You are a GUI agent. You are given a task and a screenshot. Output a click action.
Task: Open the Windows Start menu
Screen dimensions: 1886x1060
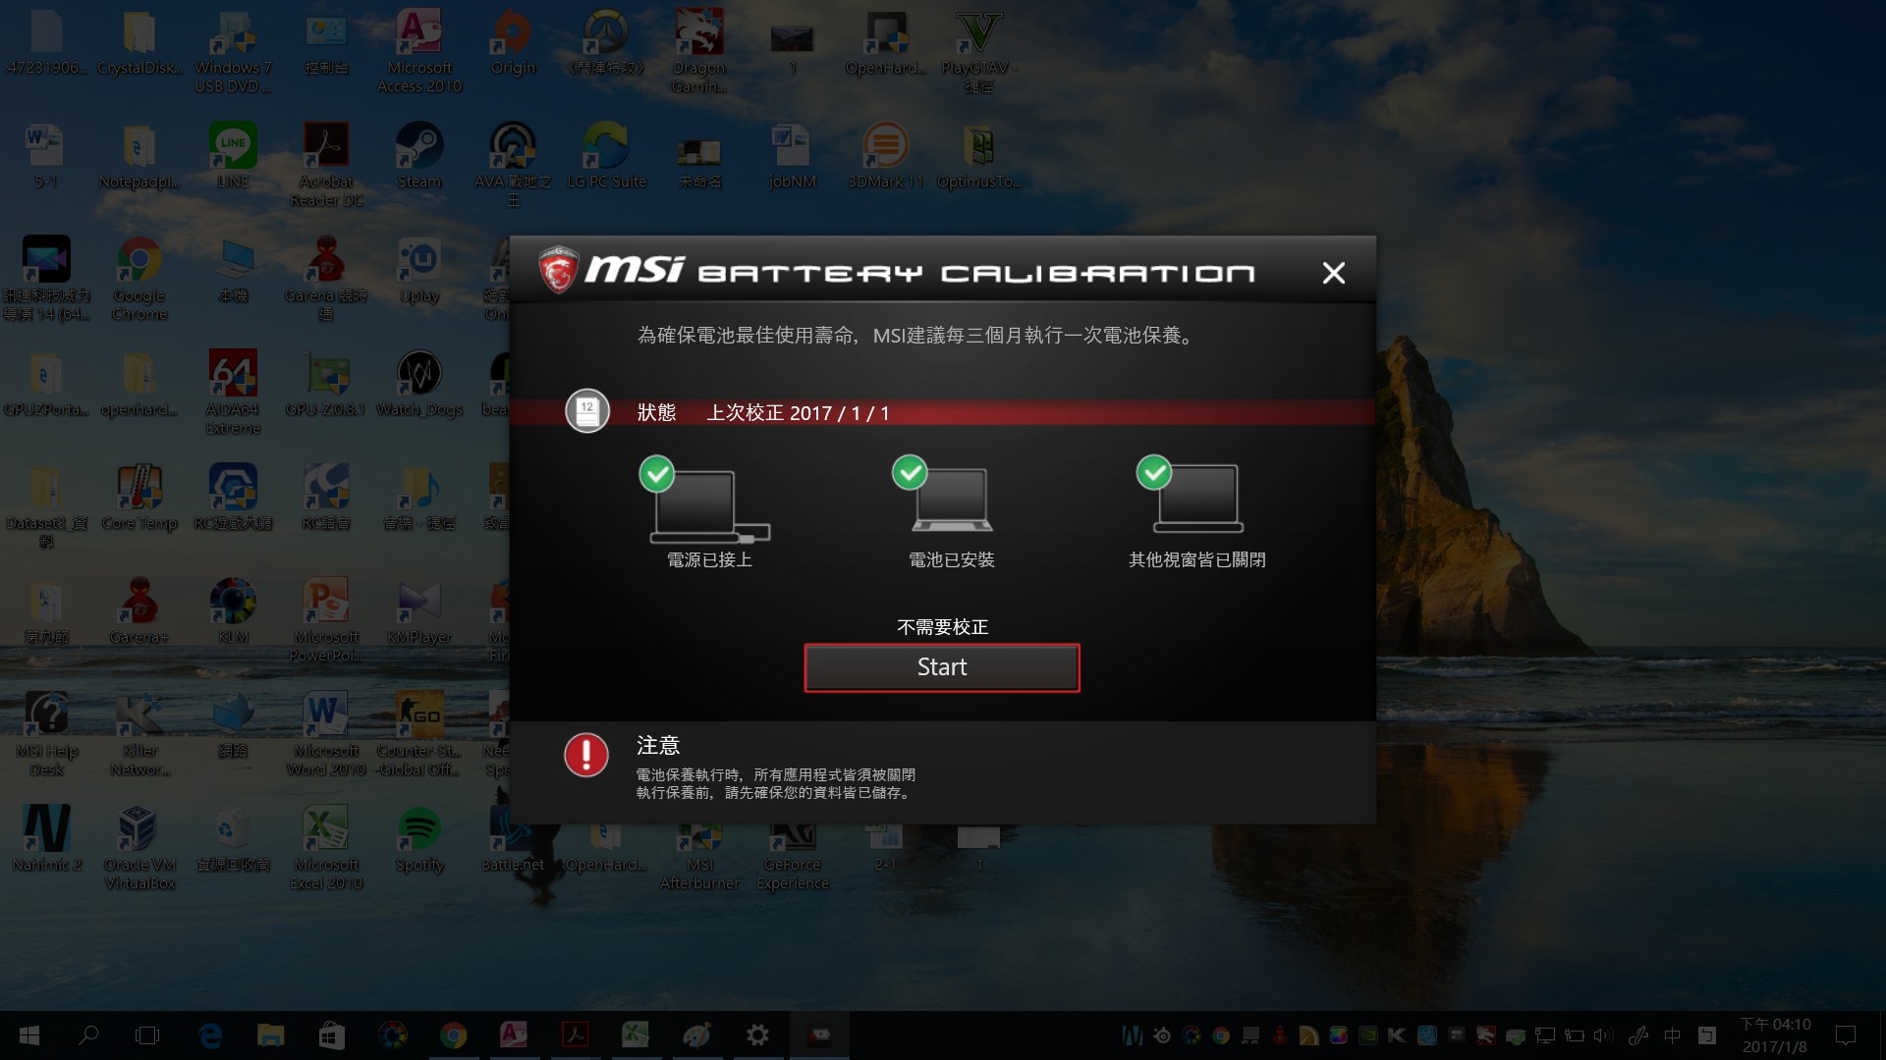[x=28, y=1035]
